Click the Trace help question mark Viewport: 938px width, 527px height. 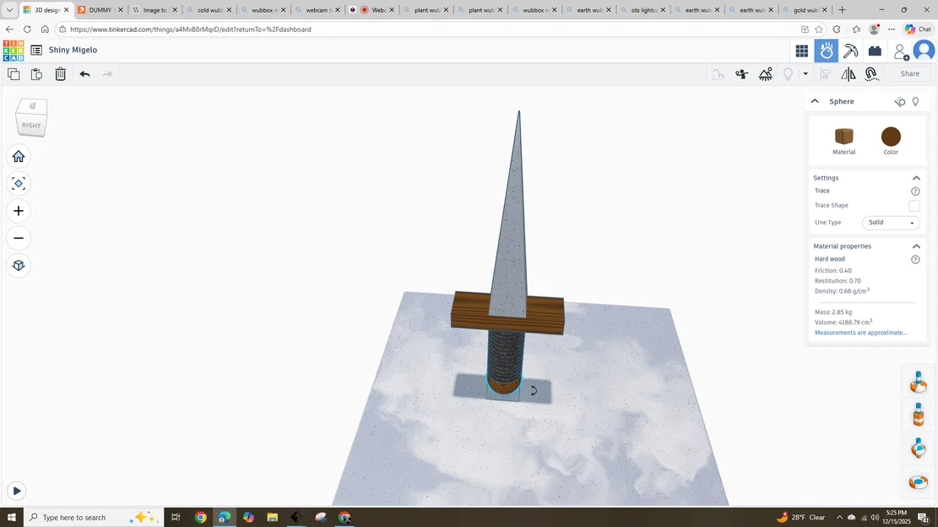coord(915,191)
